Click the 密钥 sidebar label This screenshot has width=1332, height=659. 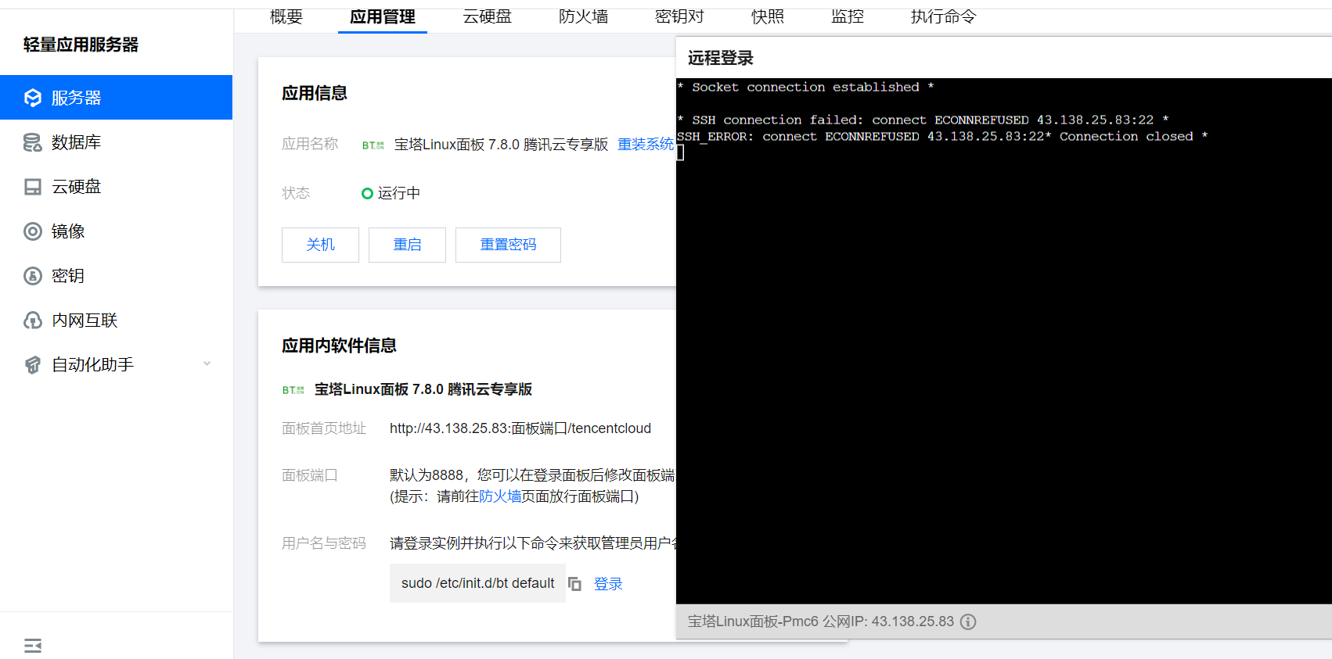(68, 276)
